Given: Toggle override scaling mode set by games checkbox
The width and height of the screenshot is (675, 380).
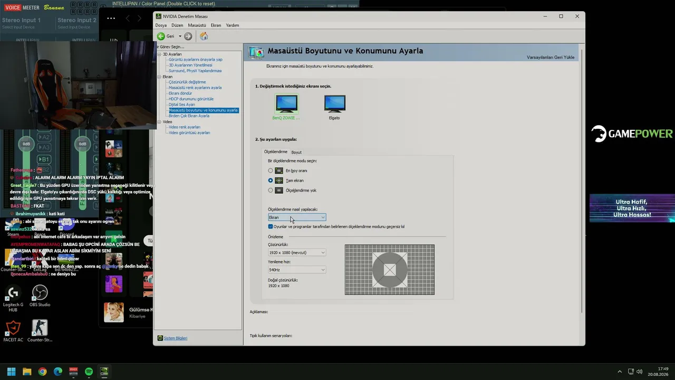Looking at the screenshot, I should [x=271, y=226].
